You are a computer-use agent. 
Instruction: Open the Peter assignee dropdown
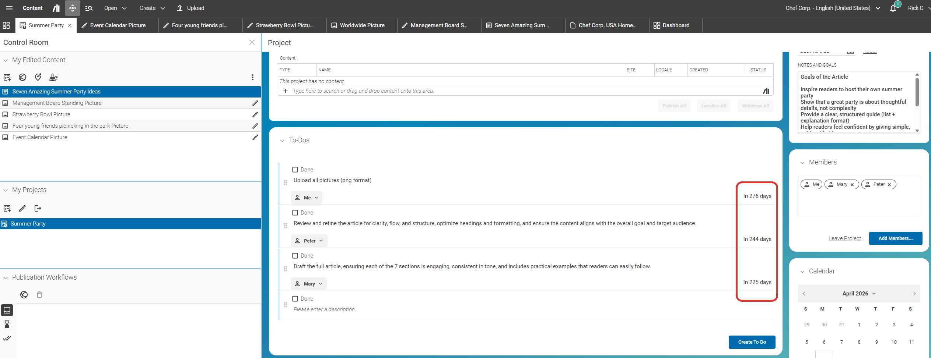[x=309, y=241]
